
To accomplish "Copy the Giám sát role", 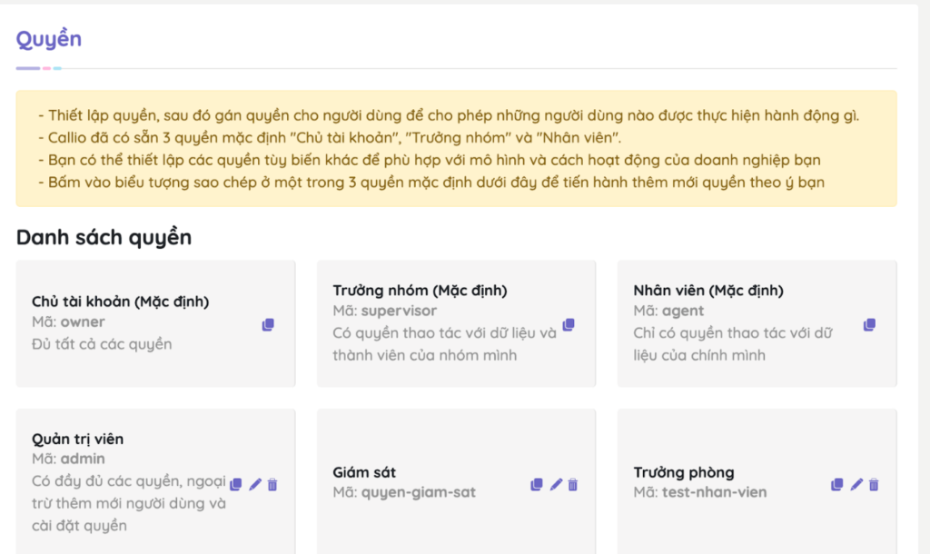I will pos(537,485).
